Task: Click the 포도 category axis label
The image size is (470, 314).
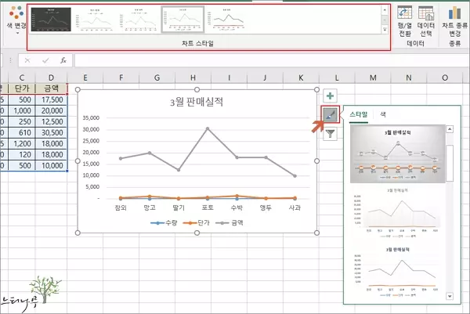Action: [x=208, y=208]
